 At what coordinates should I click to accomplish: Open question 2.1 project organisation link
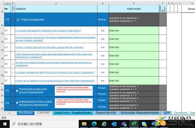tap(48, 31)
